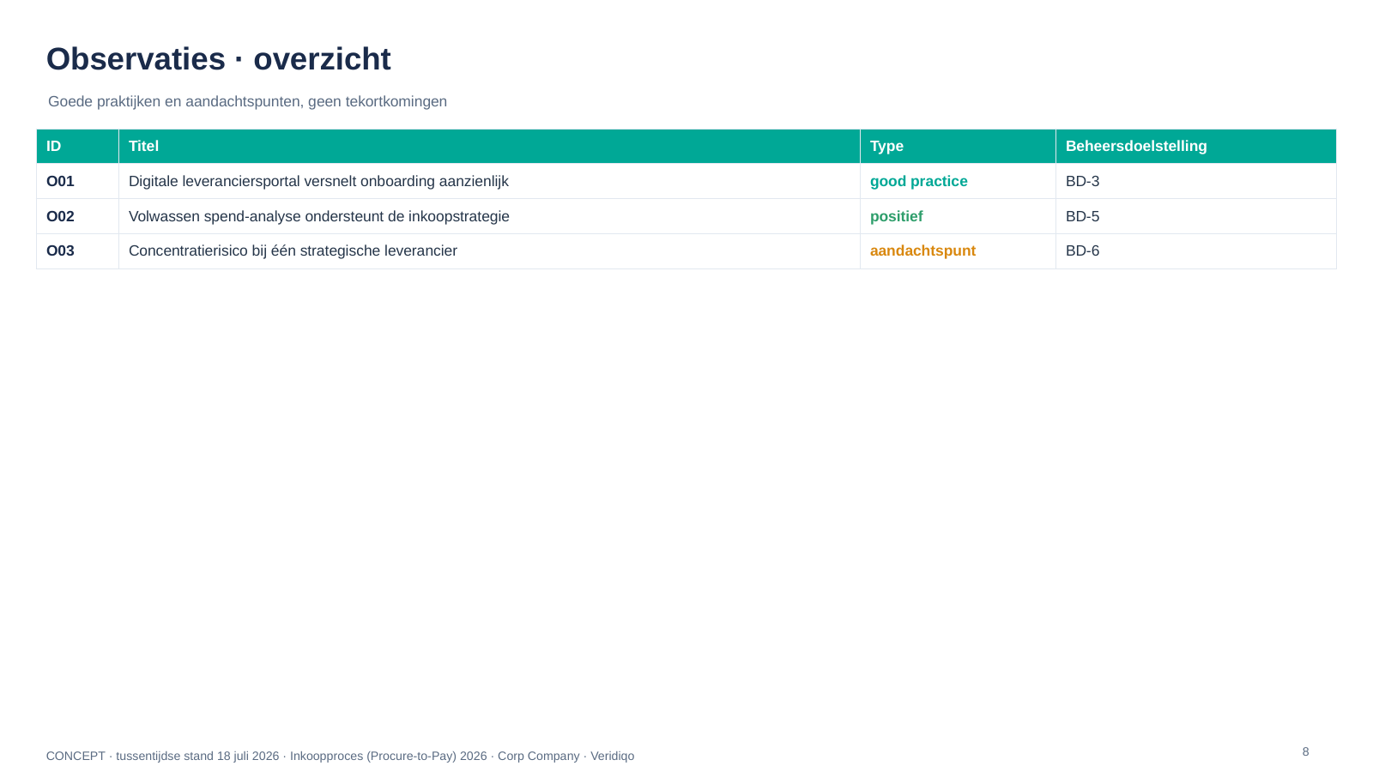Click the Volwassen spend-analyse title cell
The height and width of the screenshot is (772, 1373).
(489, 217)
